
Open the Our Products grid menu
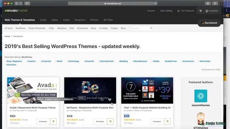[186, 11]
